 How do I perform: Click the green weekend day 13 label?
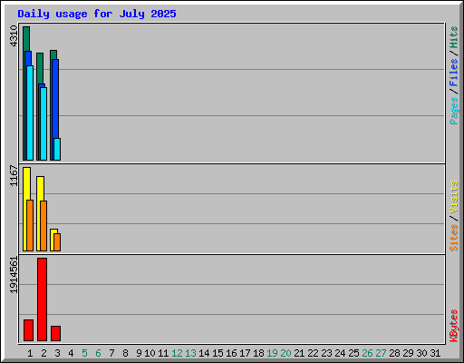(190, 353)
